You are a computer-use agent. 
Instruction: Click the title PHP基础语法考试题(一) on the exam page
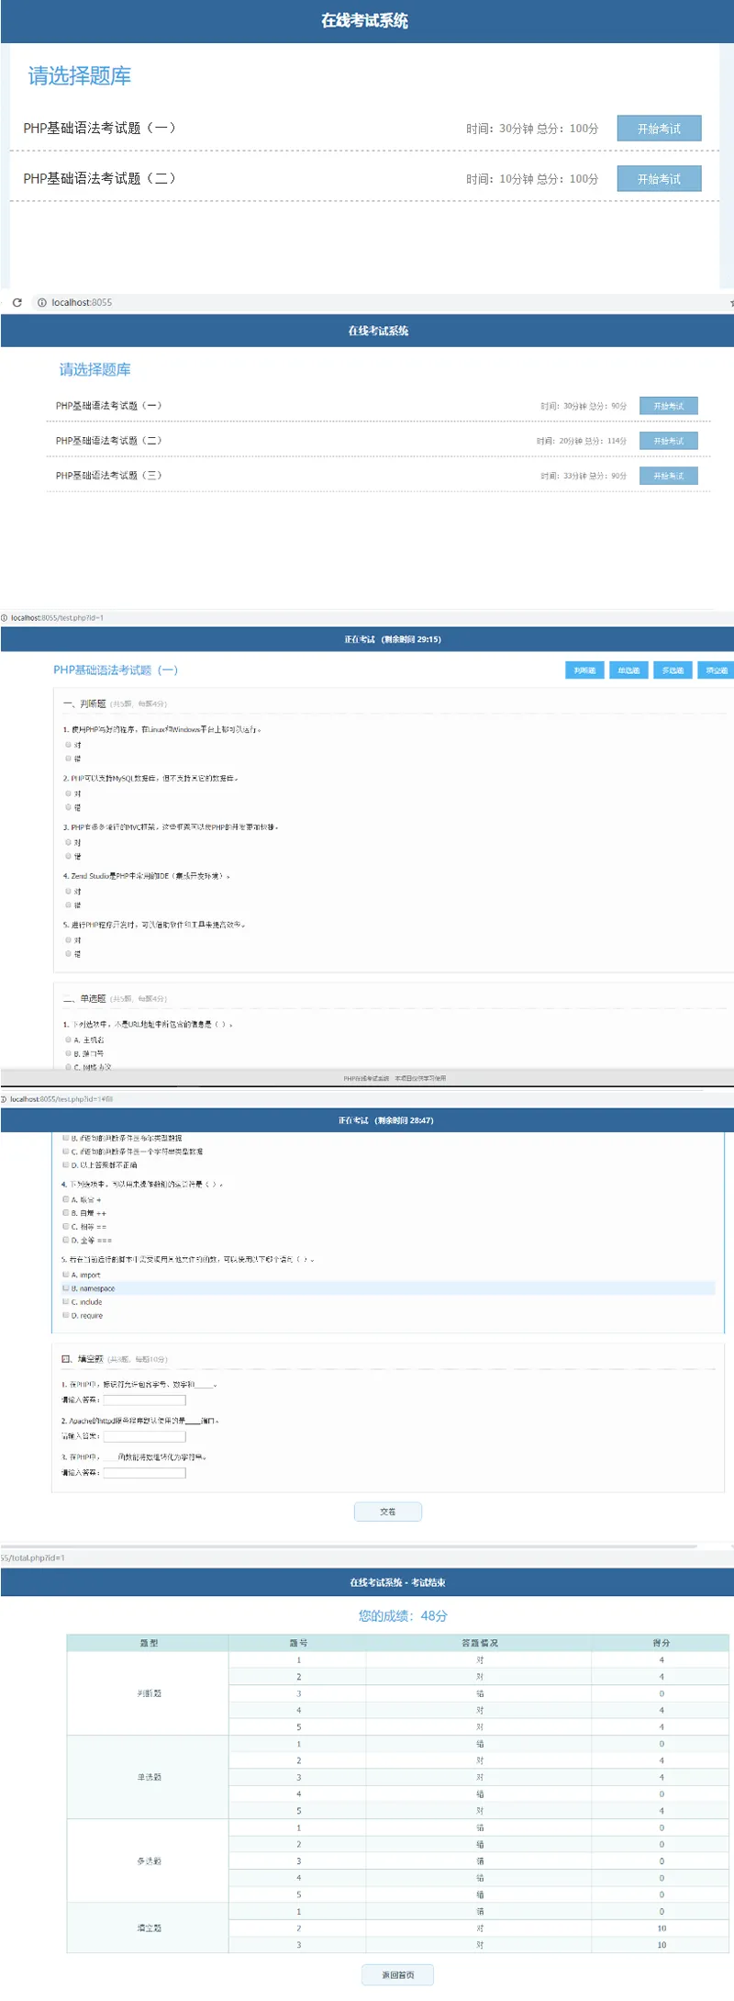pyautogui.click(x=116, y=670)
